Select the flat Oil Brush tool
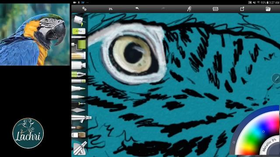280x157 pixels. click(79, 135)
